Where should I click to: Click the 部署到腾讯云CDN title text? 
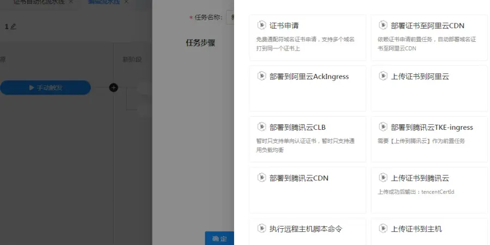point(299,178)
